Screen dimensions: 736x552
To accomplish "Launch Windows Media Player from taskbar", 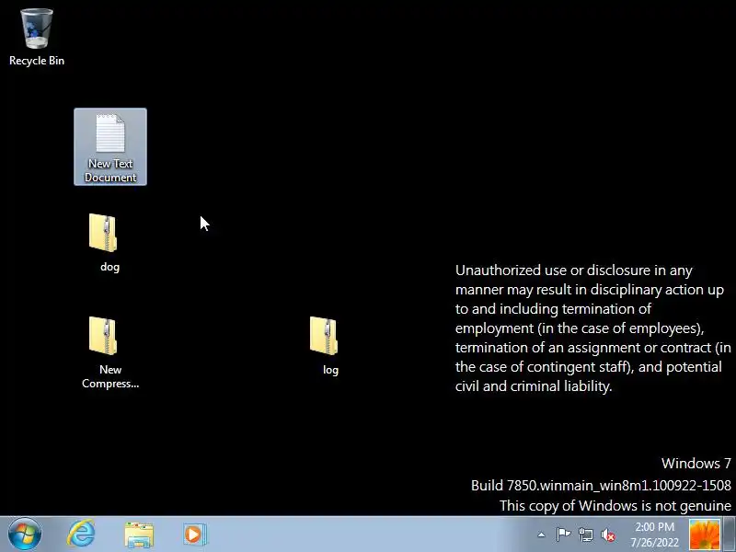I will (x=195, y=535).
